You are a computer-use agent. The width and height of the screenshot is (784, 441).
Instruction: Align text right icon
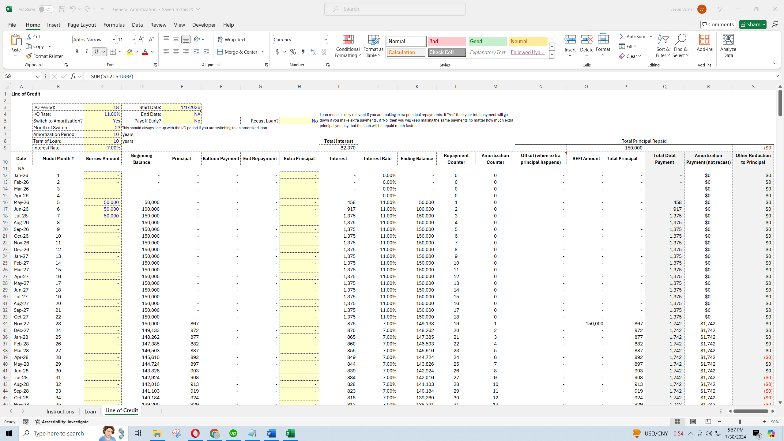(186, 52)
